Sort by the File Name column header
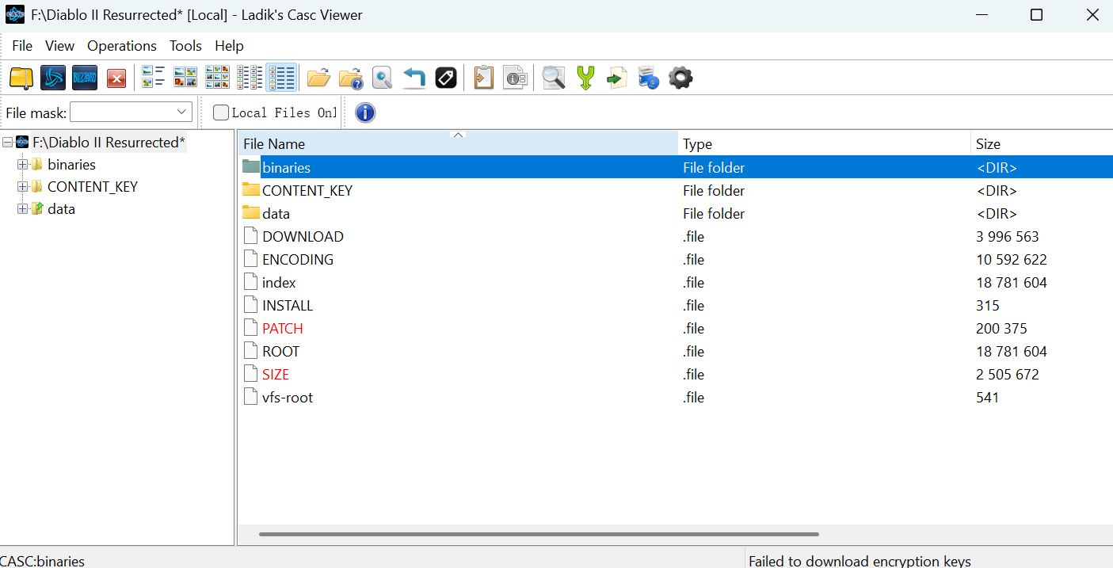Image resolution: width=1113 pixels, height=568 pixels. (x=458, y=143)
